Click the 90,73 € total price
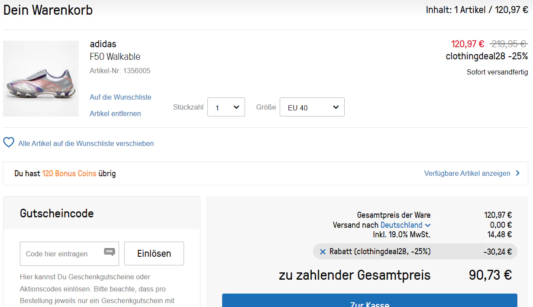The height and width of the screenshot is (307, 533). 490,275
